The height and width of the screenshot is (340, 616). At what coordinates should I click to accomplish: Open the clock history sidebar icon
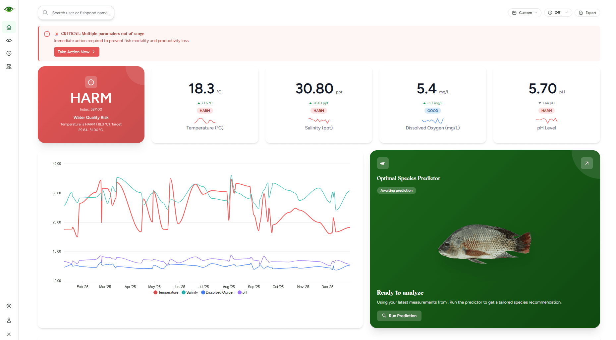9,53
